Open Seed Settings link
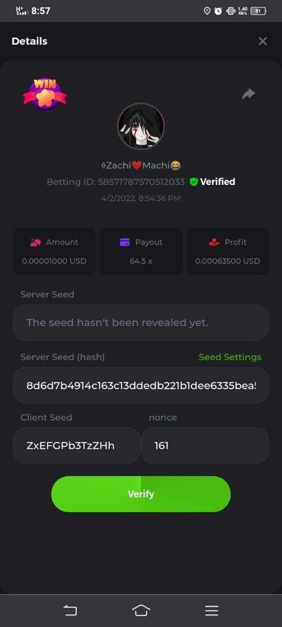This screenshot has width=282, height=627. pyautogui.click(x=230, y=357)
